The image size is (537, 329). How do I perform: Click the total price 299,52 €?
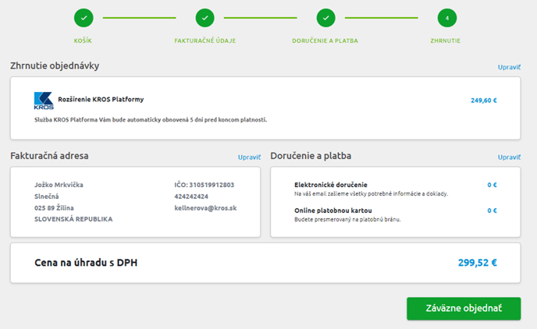point(478,263)
